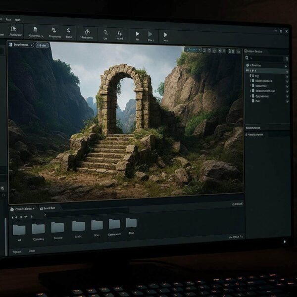The height and width of the screenshot is (297, 297).
Task: Collapse the root scene row using its chevron
Action: coord(286,66)
